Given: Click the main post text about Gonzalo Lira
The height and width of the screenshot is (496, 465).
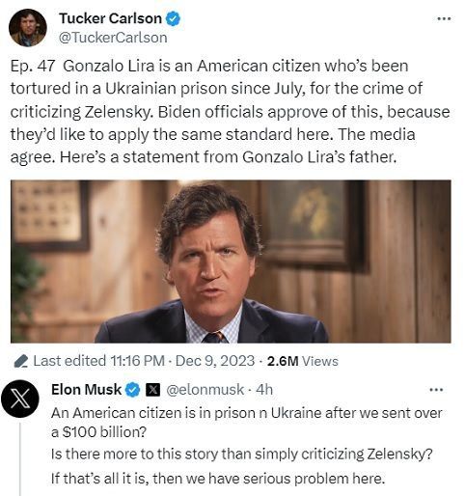Looking at the screenshot, I should [x=230, y=112].
